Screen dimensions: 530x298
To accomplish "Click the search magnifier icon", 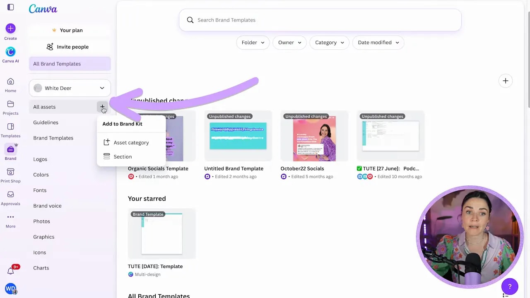I will 190,20.
